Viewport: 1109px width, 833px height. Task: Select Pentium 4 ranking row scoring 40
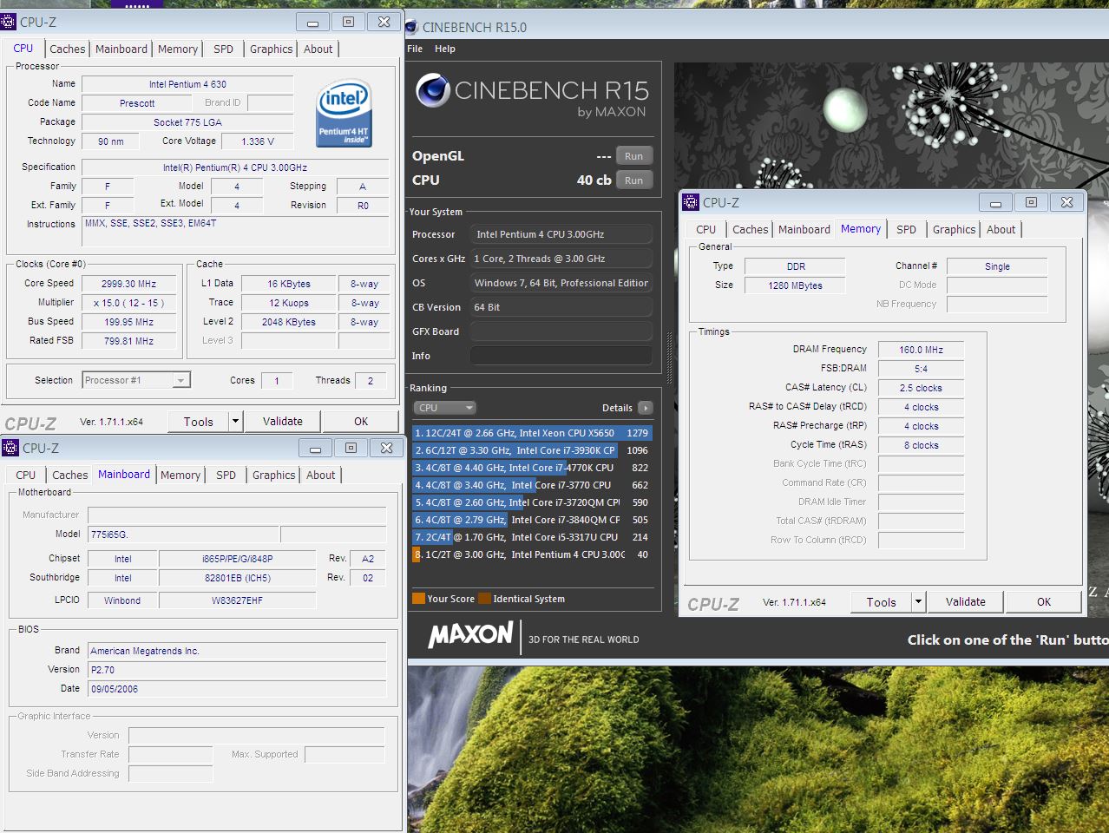[x=532, y=554]
